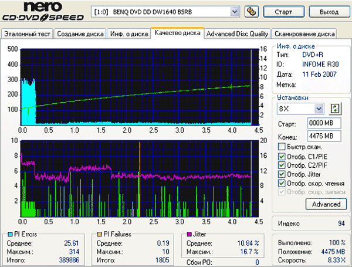
Task: Click the date value 11 Feb 2007
Action: [x=319, y=75]
